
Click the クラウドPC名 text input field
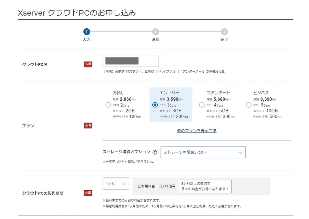point(130,61)
